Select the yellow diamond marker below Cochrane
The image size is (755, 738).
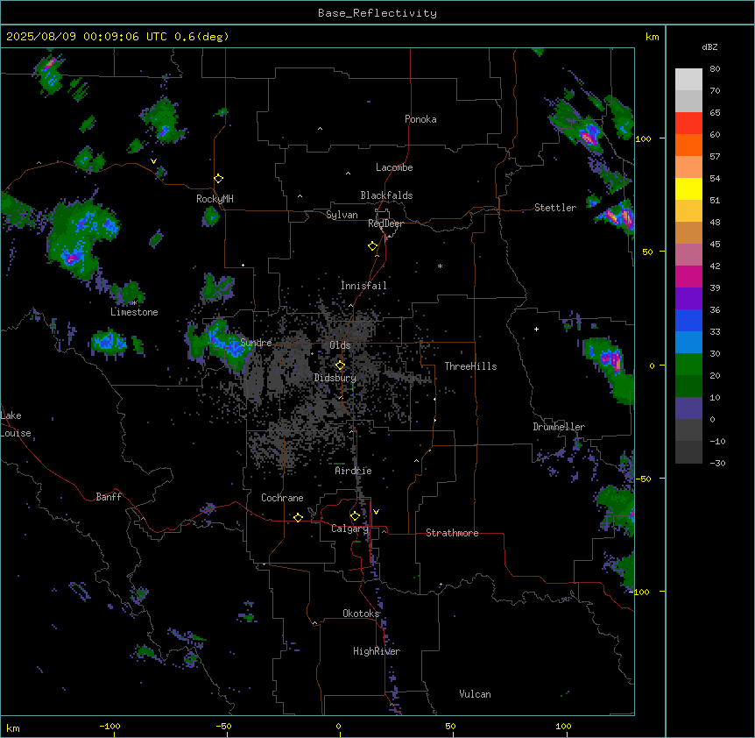(x=298, y=517)
